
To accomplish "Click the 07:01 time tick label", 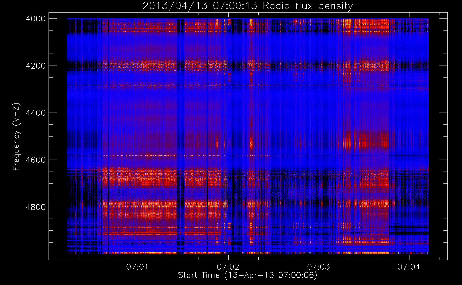I will tap(138, 267).
